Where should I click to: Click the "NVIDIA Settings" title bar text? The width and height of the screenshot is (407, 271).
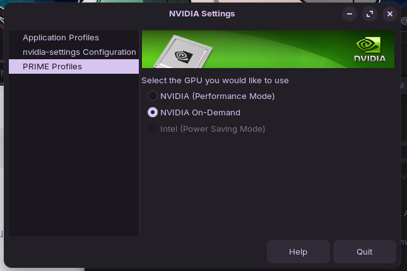[x=202, y=13]
